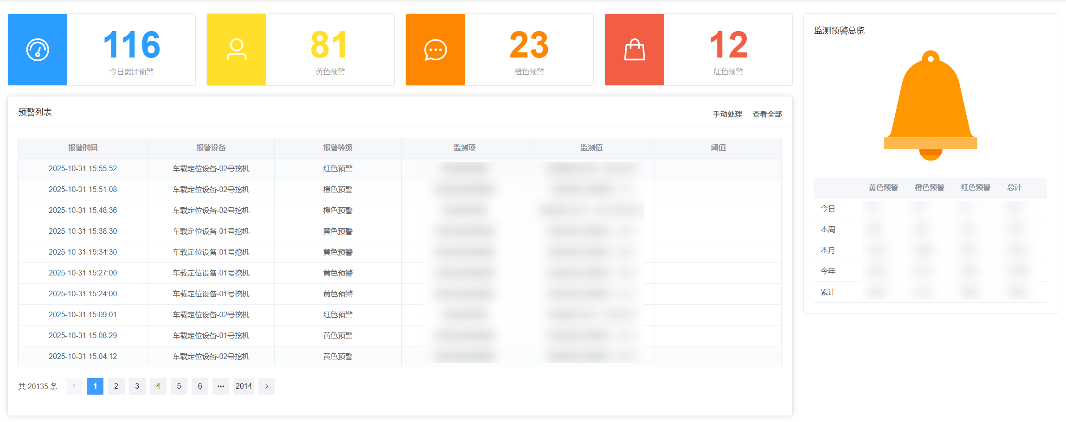Click the 今日累计预警 count 116

(132, 45)
